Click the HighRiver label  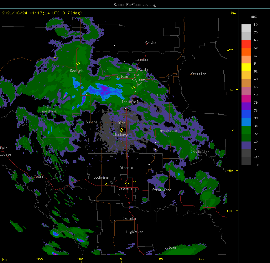point(135,232)
